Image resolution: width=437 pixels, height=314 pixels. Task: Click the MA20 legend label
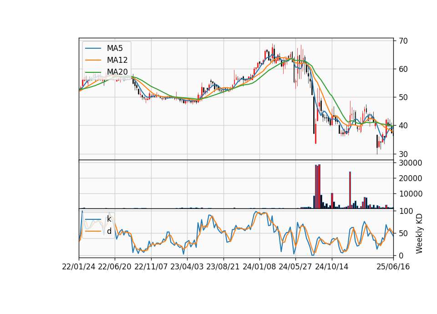pos(117,72)
